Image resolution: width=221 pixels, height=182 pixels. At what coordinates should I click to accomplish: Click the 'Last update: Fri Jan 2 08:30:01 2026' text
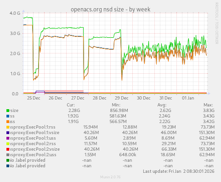point(179,171)
